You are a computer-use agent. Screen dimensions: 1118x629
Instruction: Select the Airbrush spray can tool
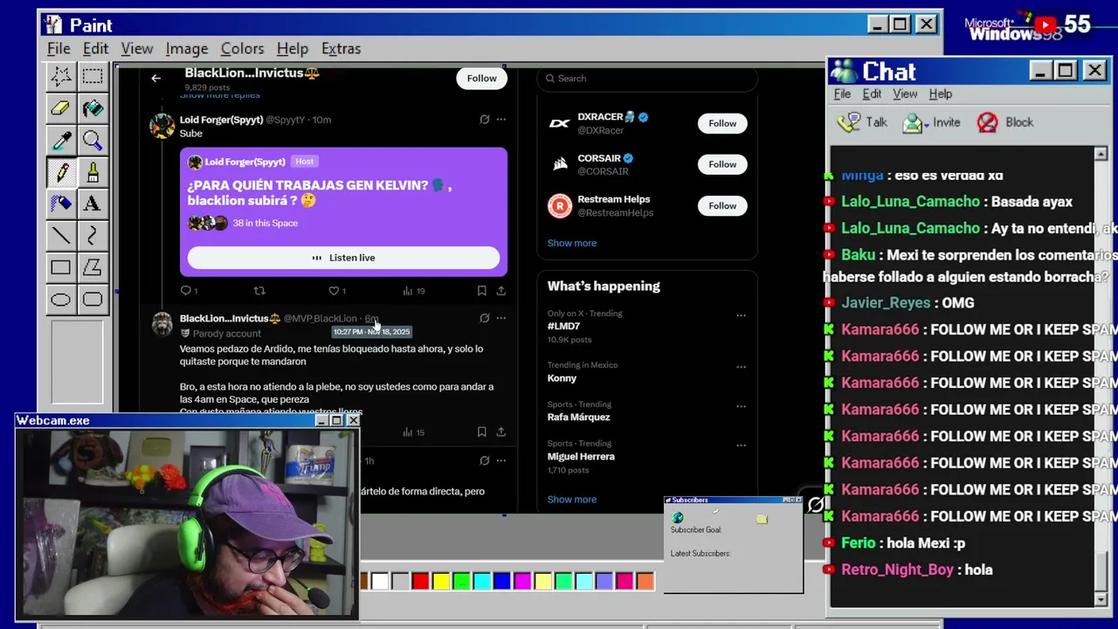click(x=60, y=204)
